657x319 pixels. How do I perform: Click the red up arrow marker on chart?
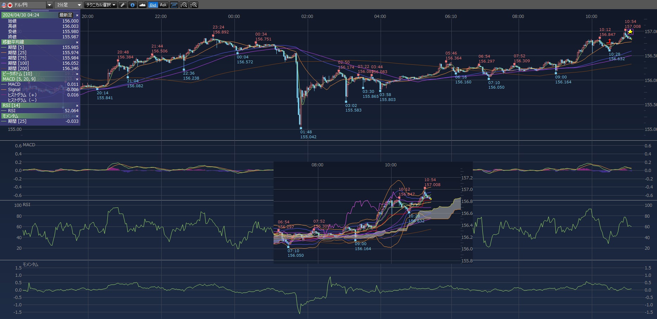(x=609, y=41)
